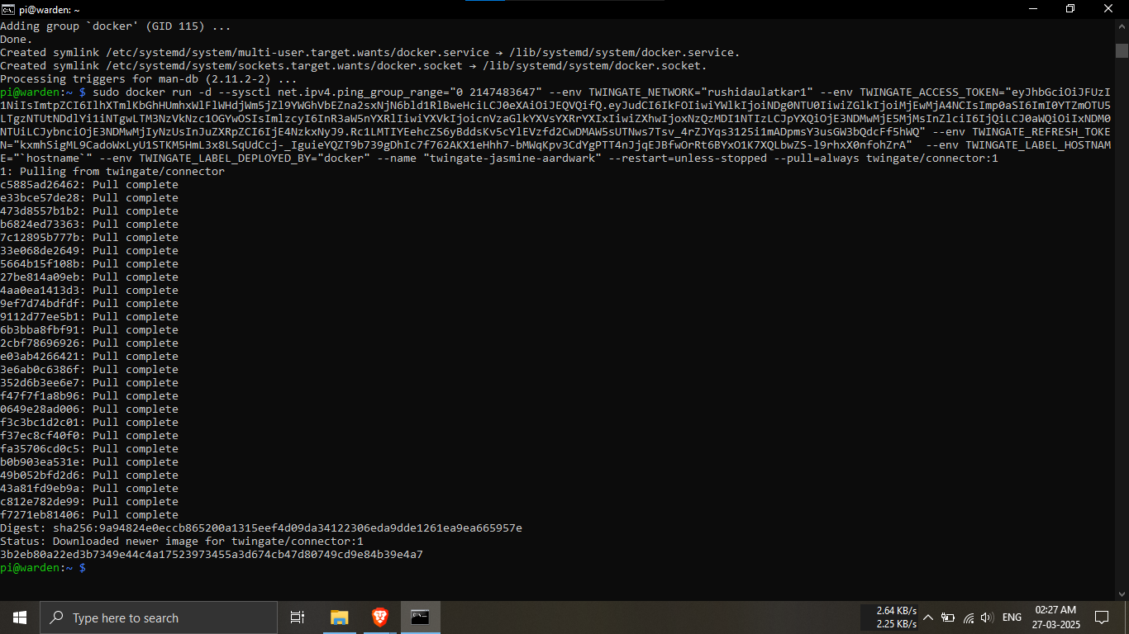Image resolution: width=1129 pixels, height=634 pixels.
Task: Select the terminal icon in the taskbar
Action: click(x=421, y=617)
